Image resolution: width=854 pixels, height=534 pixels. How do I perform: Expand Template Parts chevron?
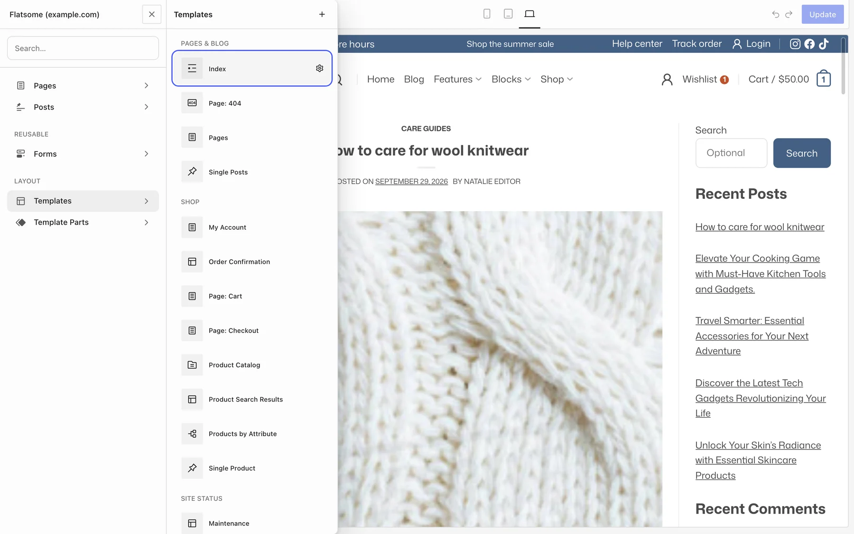[146, 222]
